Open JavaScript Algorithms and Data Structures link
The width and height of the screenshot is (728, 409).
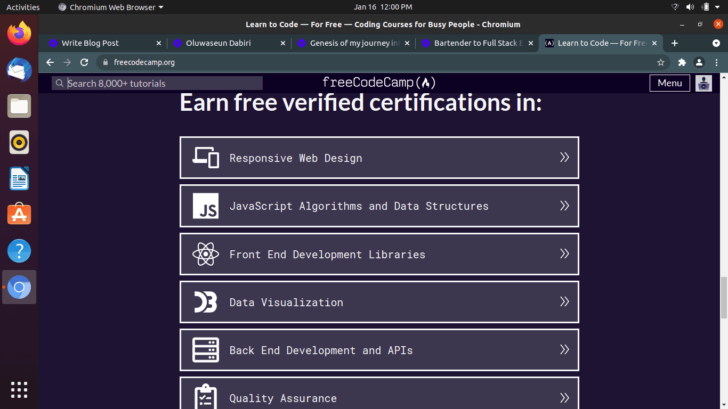tap(359, 206)
